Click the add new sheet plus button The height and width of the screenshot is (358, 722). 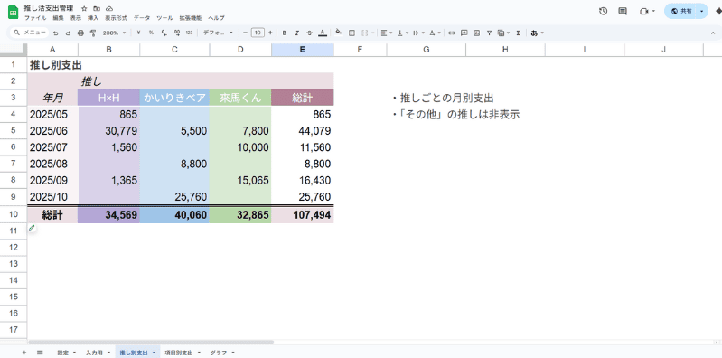[x=24, y=353]
